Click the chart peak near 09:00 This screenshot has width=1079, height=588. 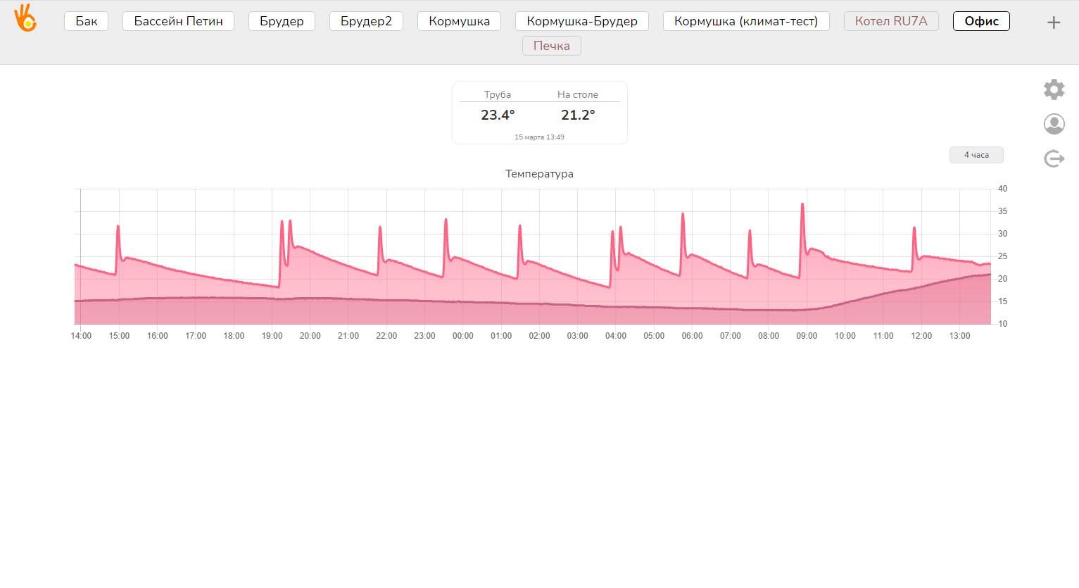tap(802, 205)
